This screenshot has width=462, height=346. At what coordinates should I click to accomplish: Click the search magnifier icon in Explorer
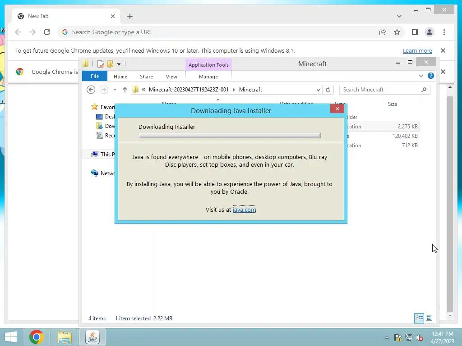tap(424, 90)
